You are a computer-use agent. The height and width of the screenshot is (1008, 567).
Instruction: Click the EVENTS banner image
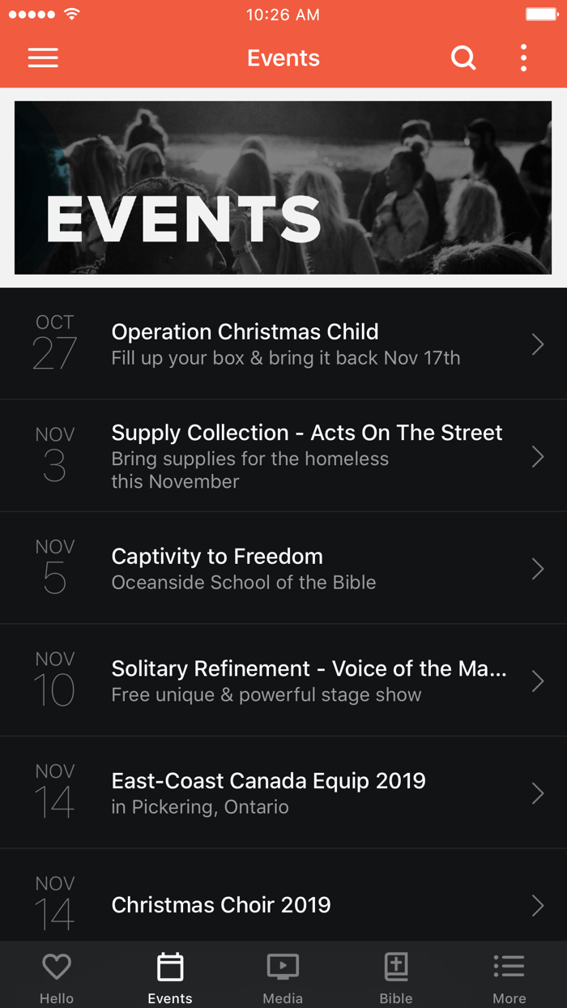(283, 187)
